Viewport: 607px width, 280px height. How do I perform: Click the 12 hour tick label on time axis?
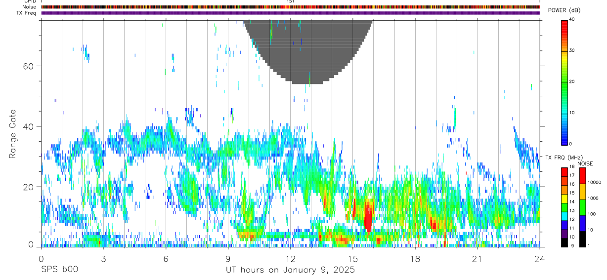[x=291, y=259]
